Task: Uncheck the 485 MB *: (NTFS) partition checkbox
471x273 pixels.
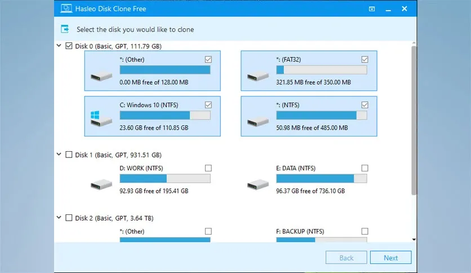Action: (x=365, y=104)
